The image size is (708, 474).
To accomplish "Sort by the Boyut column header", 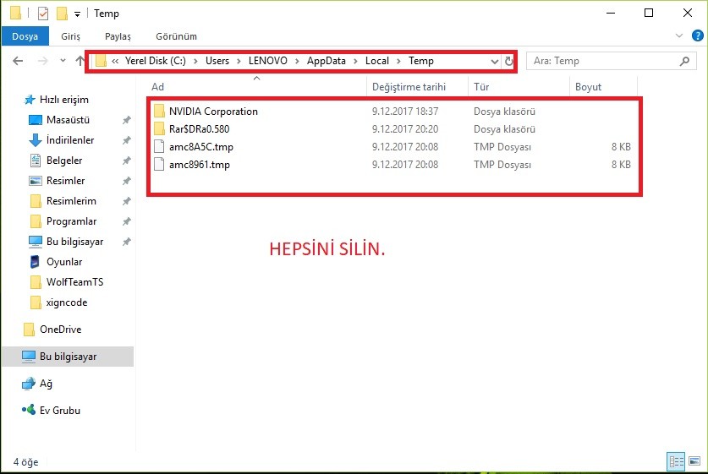I will coord(604,86).
